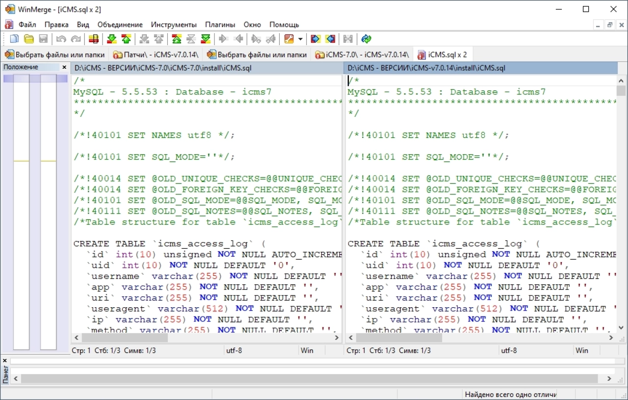Click the right pane horizontal scrollbar thumb
This screenshot has width=628, height=400.
399,338
